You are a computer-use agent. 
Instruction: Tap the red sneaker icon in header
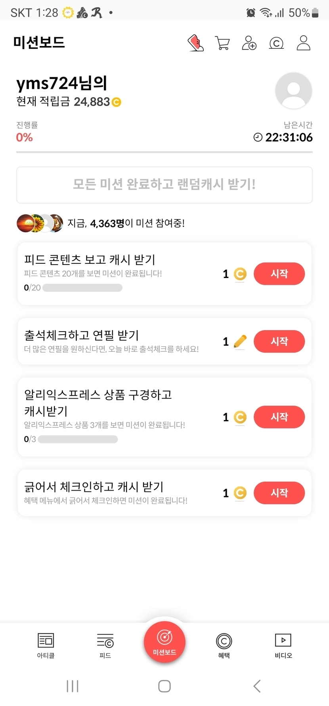[x=195, y=43]
